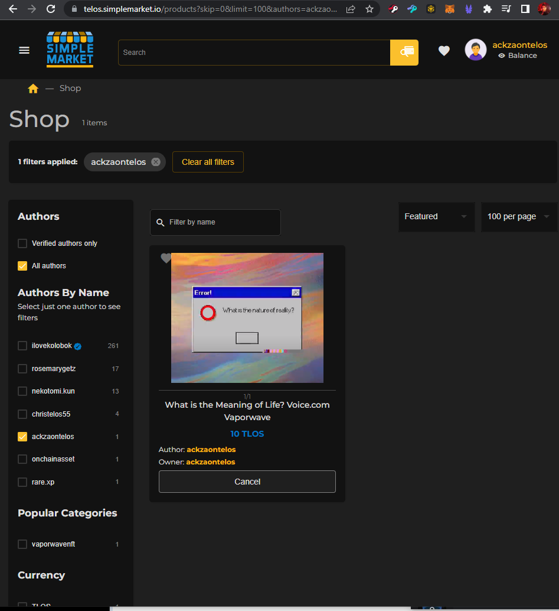Check the onchainasset author checkbox
The height and width of the screenshot is (611, 559).
[x=22, y=459]
